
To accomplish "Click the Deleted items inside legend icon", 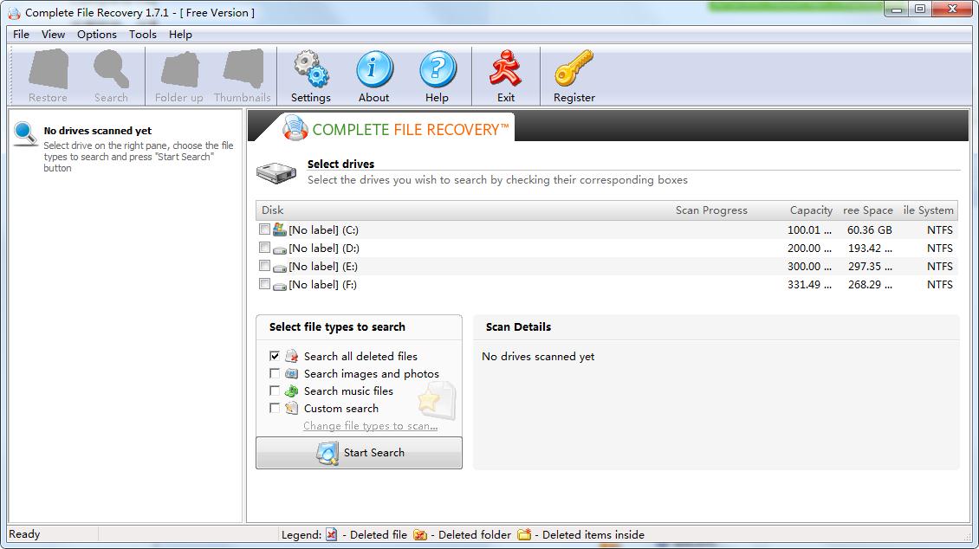I will click(x=524, y=534).
